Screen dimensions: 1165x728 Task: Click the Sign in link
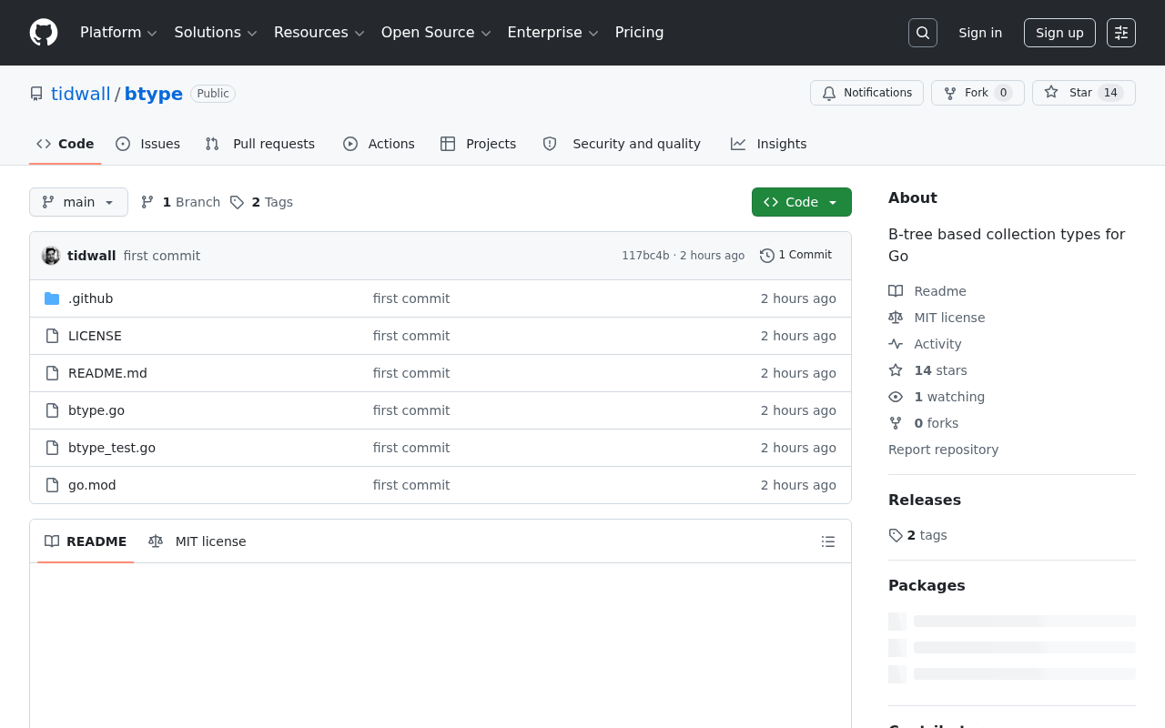980,33
